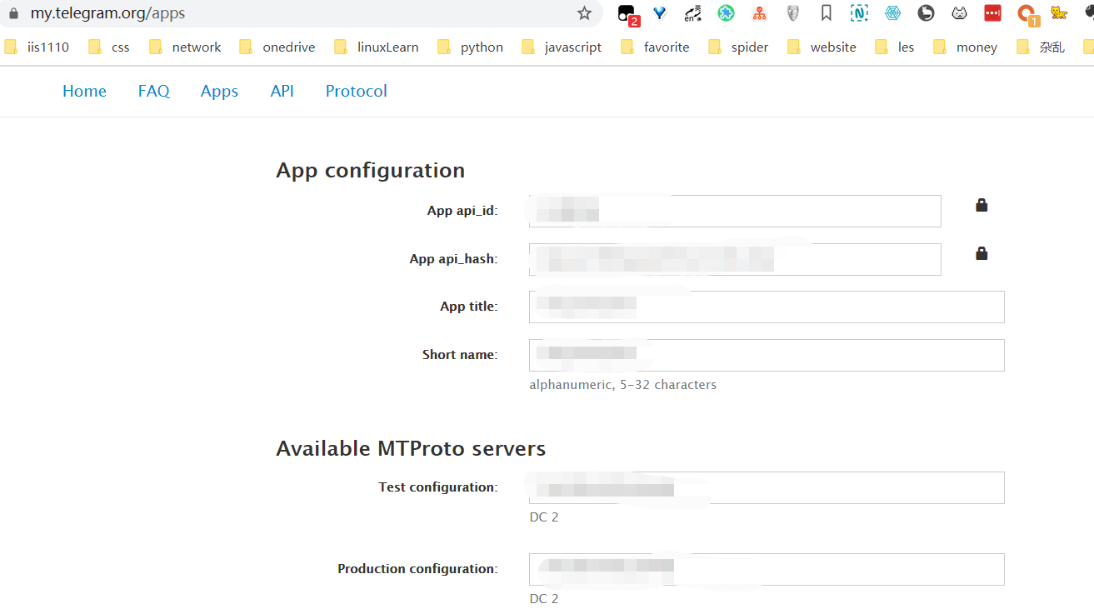Open the gray mask face extension

[792, 12]
